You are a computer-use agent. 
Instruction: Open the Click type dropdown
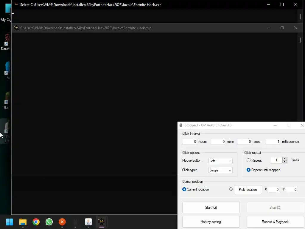pyautogui.click(x=220, y=170)
